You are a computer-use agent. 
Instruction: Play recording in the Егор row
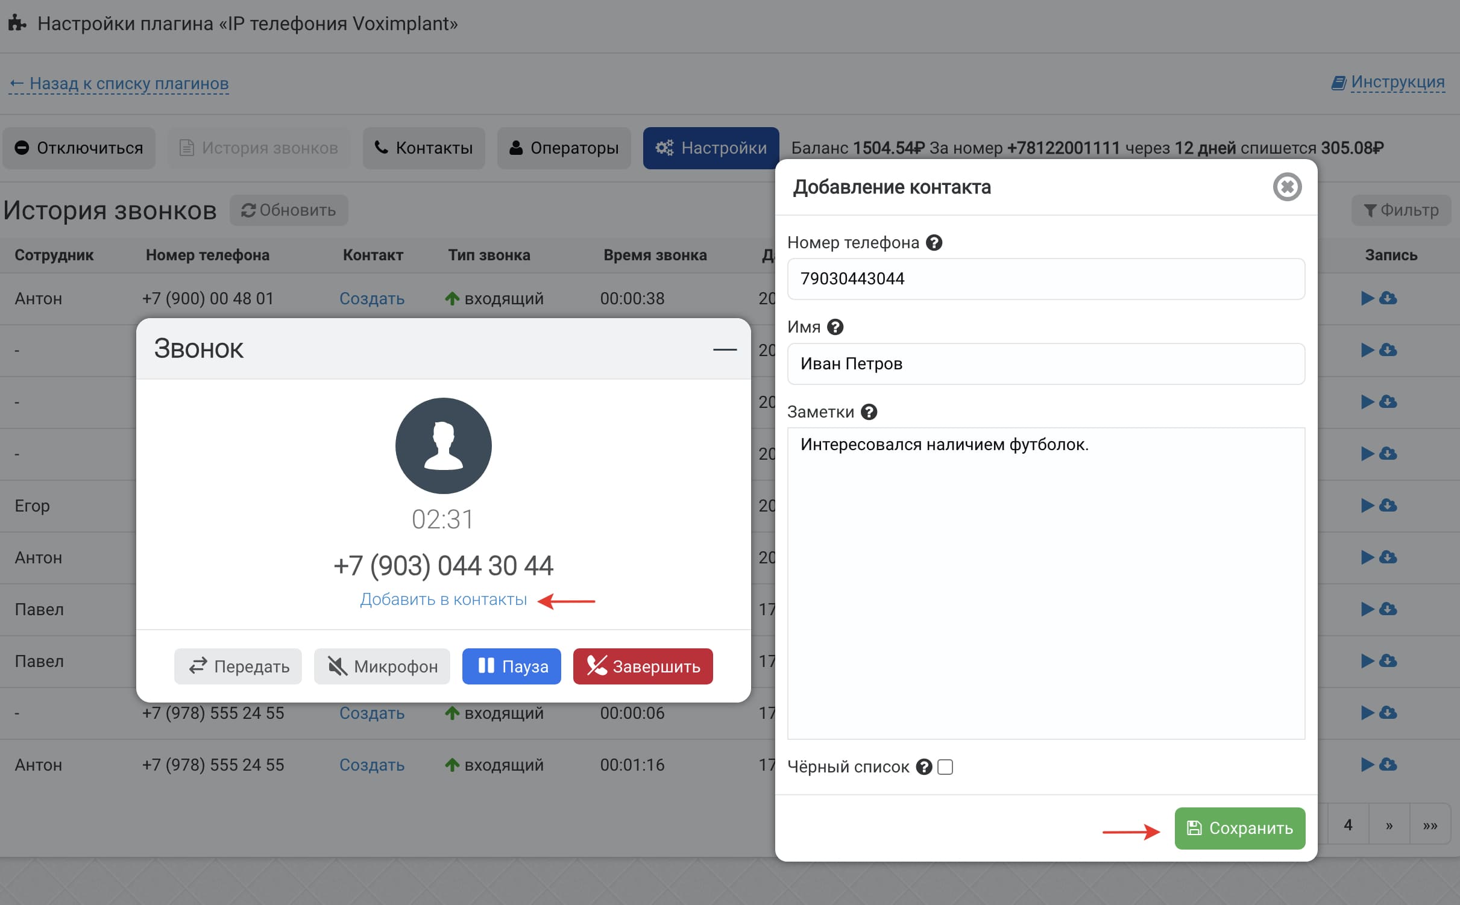coord(1367,506)
